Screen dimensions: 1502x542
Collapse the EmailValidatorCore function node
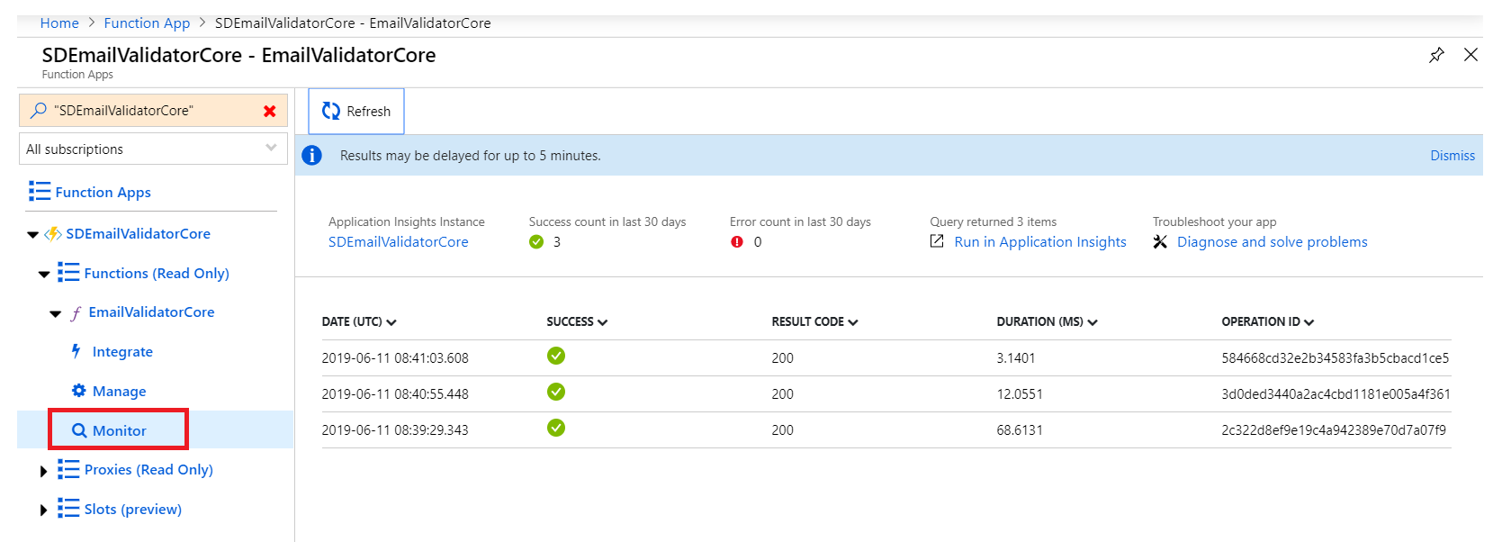tap(55, 314)
